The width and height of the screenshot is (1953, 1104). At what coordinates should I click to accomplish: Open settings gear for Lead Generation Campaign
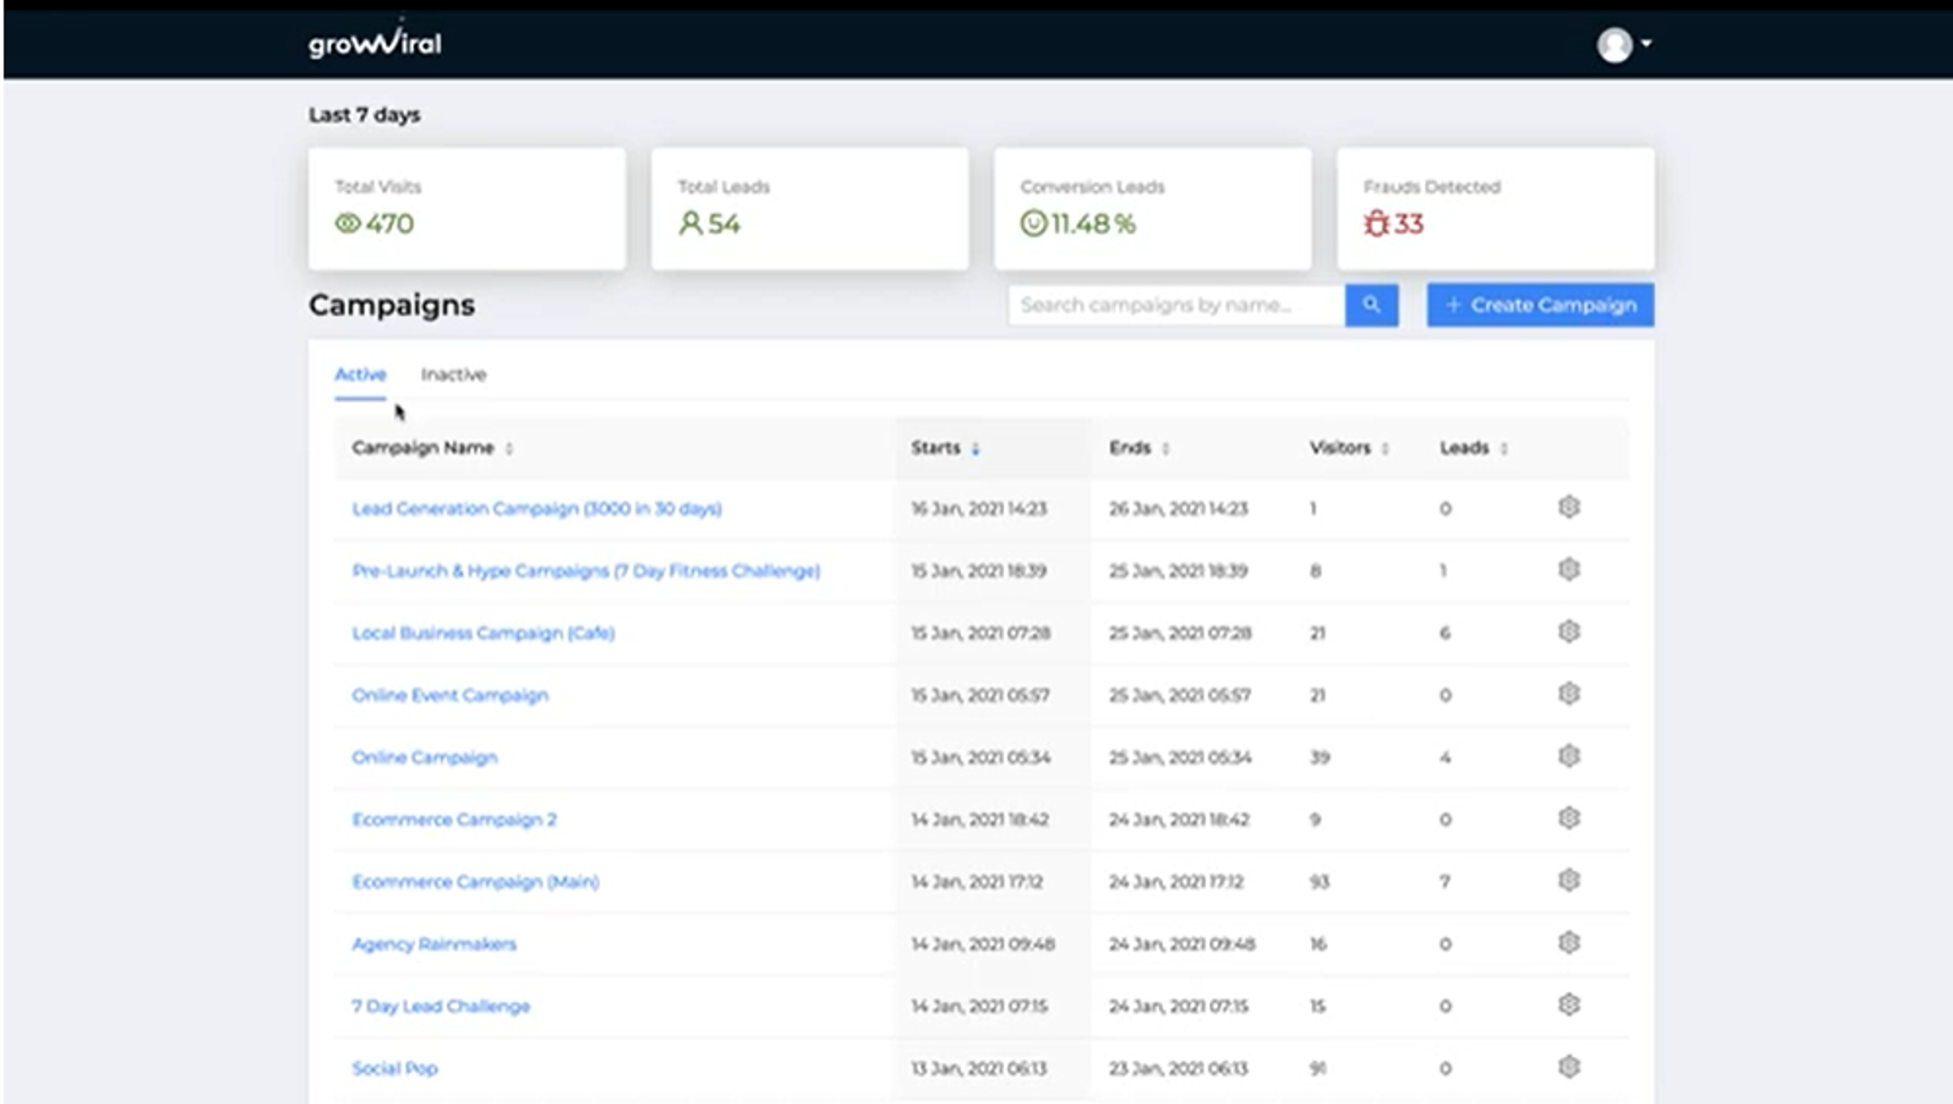click(1569, 506)
